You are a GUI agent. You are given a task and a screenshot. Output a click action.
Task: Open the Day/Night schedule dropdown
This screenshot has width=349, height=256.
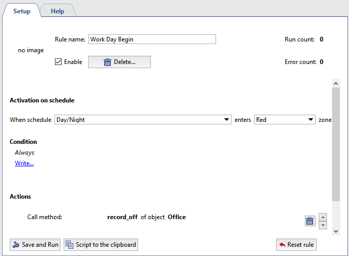143,120
